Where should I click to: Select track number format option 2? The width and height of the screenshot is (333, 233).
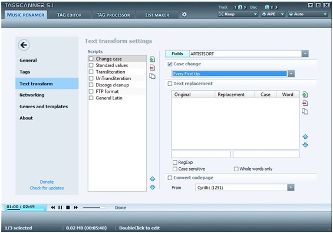[x=240, y=8]
